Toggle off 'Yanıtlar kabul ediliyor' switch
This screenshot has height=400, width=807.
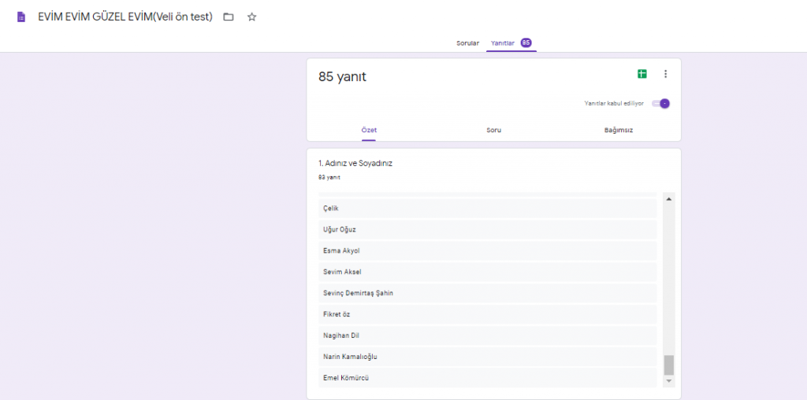pos(661,103)
